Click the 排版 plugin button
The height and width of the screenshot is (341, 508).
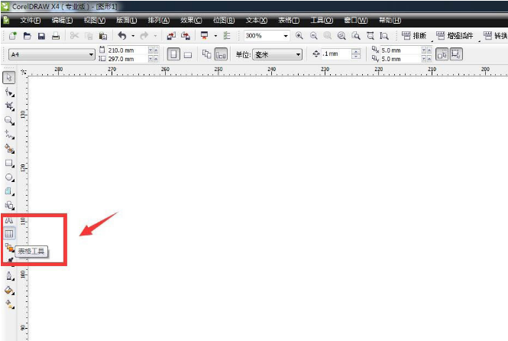tap(414, 36)
